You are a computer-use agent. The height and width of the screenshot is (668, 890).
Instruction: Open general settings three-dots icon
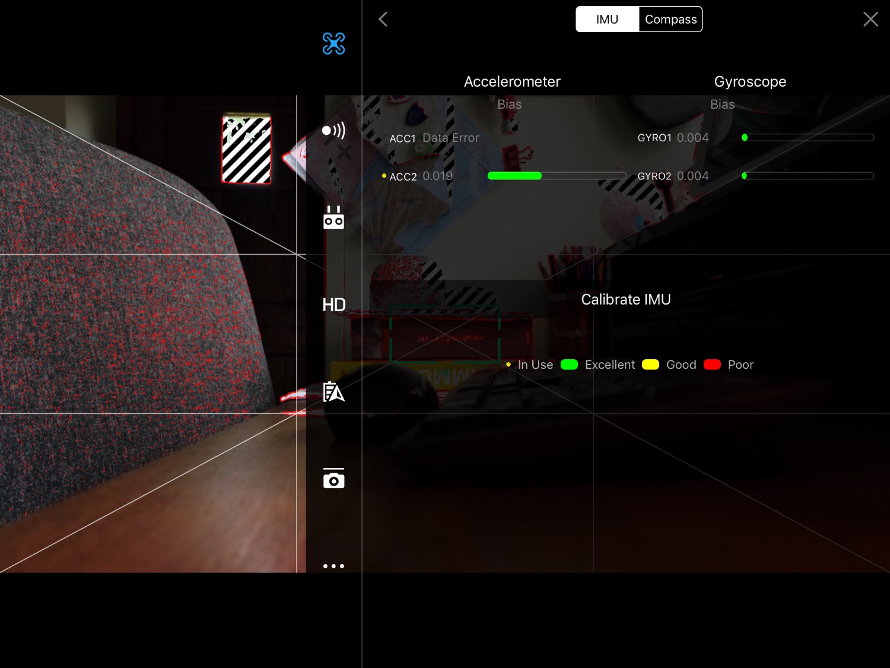tap(333, 566)
